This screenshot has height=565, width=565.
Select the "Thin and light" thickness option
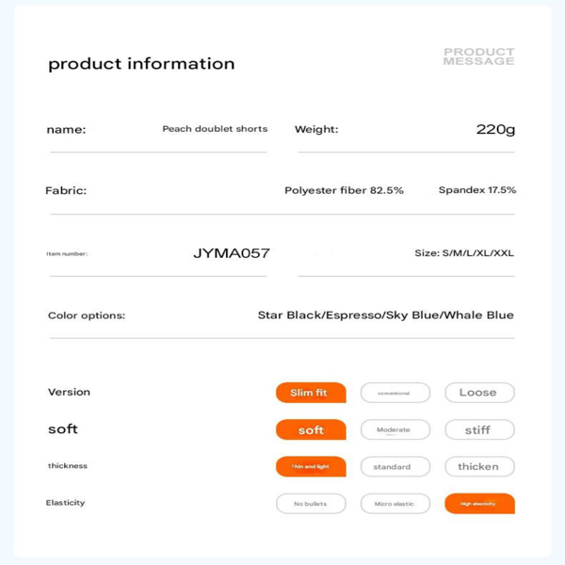(311, 466)
